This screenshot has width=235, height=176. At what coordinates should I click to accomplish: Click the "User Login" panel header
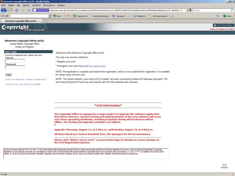pos(28,52)
